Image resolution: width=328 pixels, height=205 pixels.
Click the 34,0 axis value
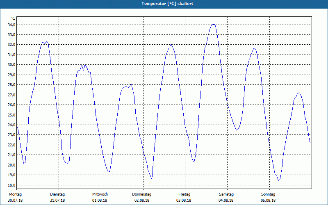pos(11,25)
